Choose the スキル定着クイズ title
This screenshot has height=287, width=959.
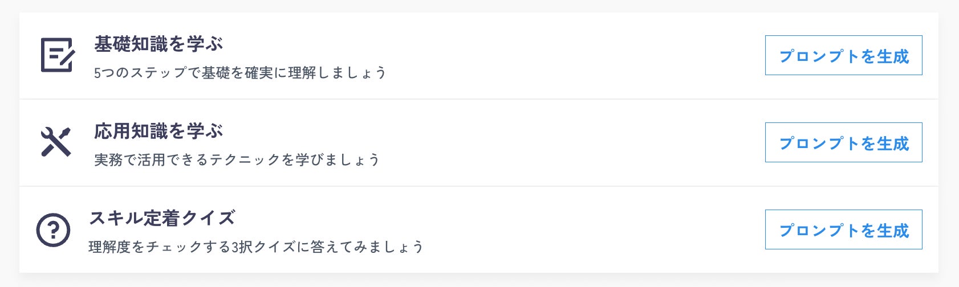click(162, 218)
